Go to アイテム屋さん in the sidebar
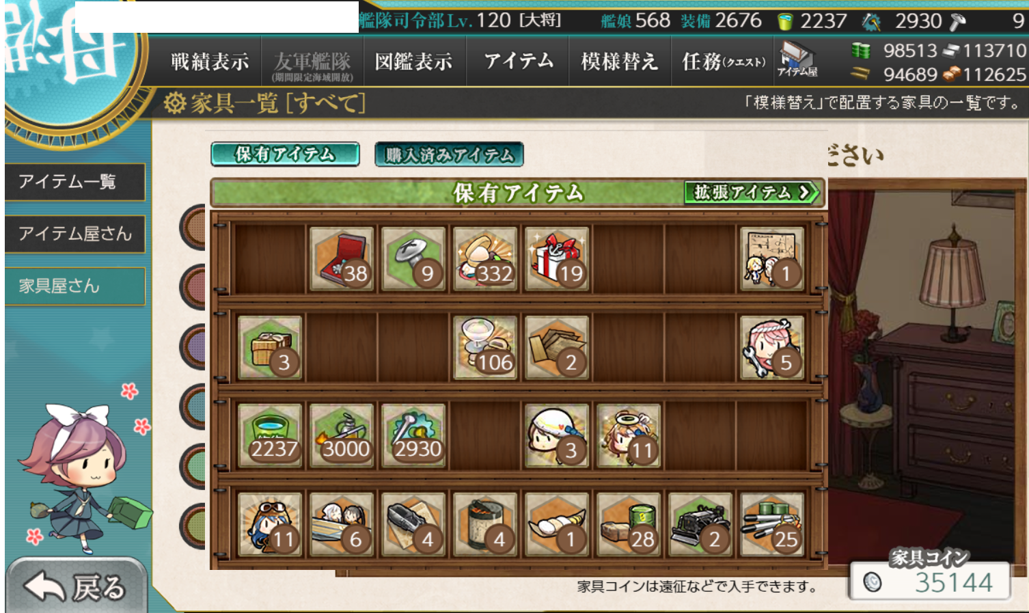The image size is (1029, 613). tap(74, 234)
